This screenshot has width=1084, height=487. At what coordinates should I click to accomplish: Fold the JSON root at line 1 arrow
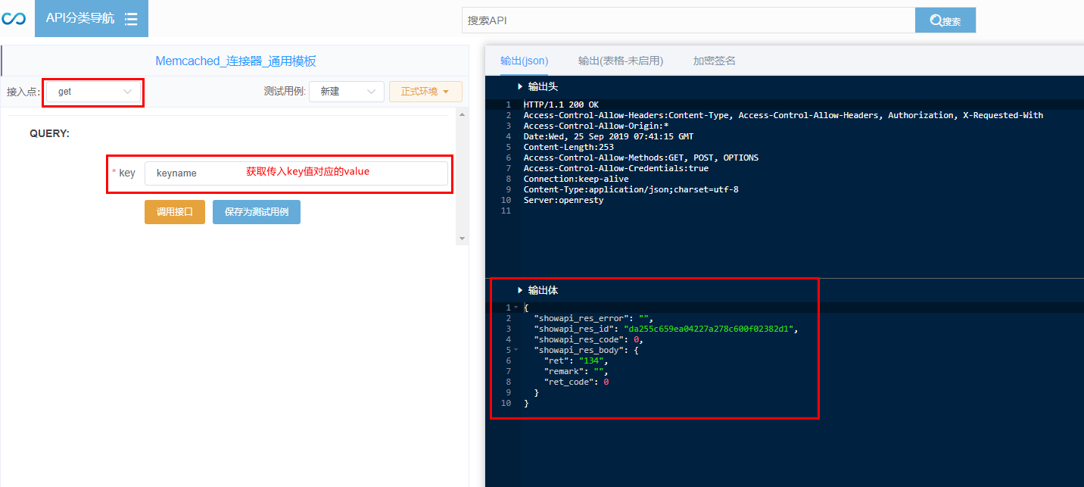point(516,308)
